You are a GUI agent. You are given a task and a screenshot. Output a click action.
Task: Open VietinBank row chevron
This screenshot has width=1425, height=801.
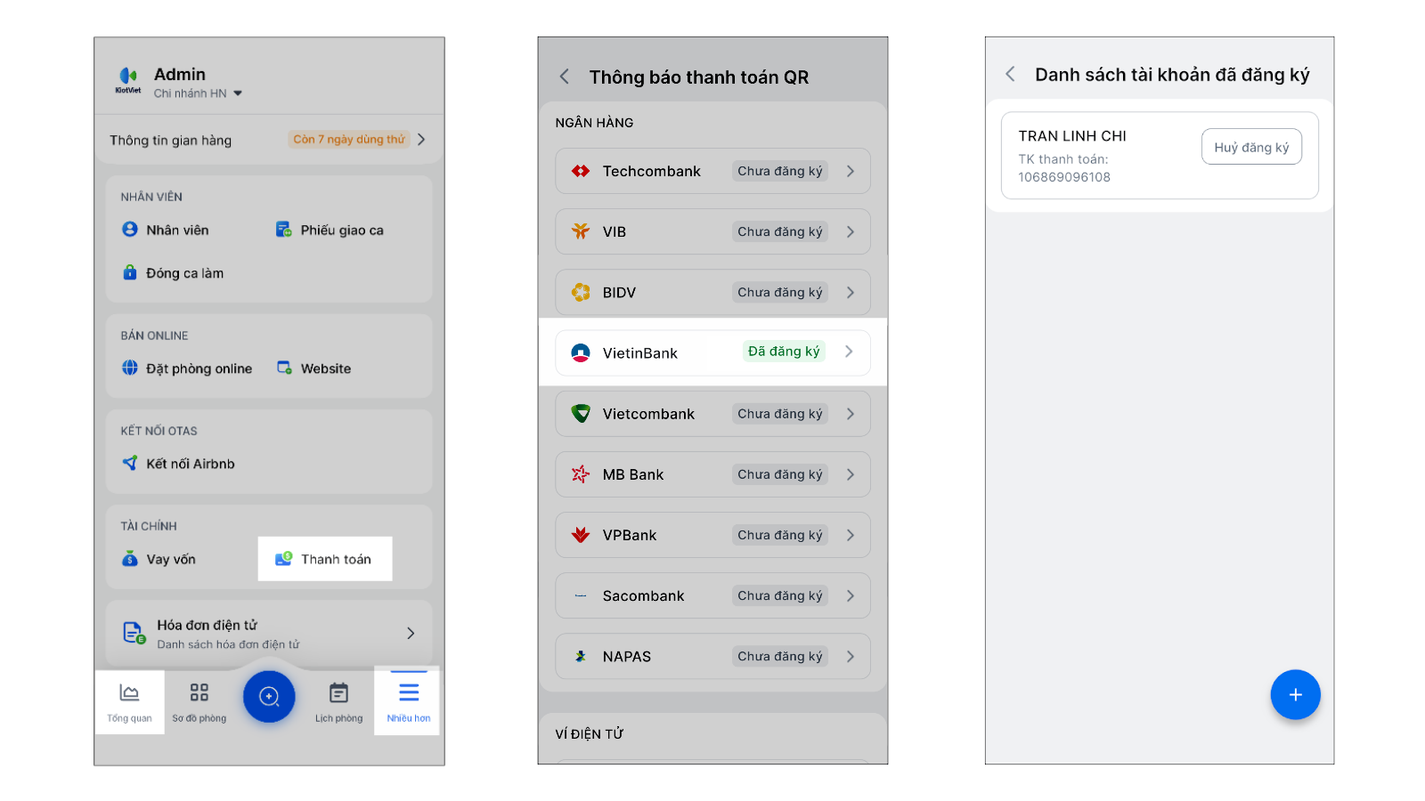click(849, 352)
